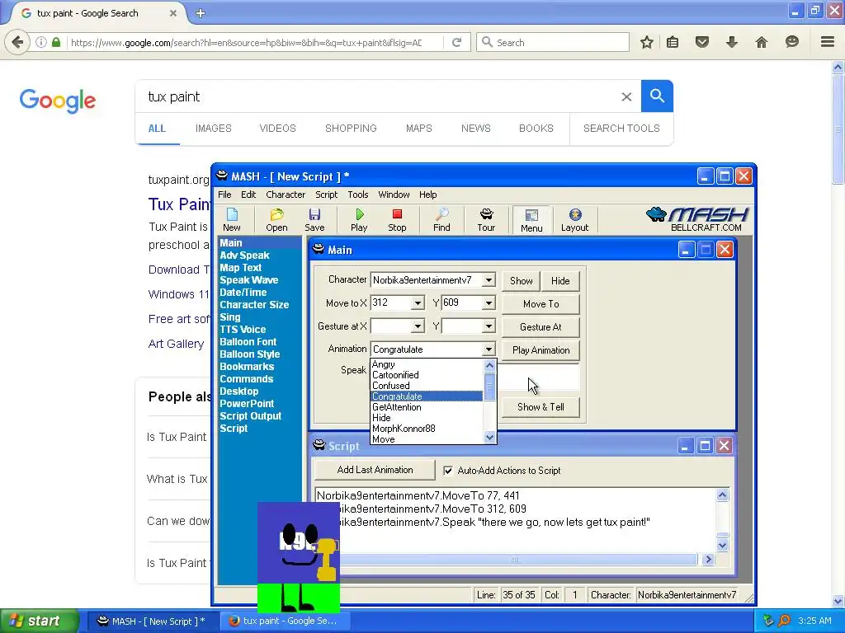The image size is (845, 633).
Task: Open a new Firefox tab with plus
Action: (200, 13)
